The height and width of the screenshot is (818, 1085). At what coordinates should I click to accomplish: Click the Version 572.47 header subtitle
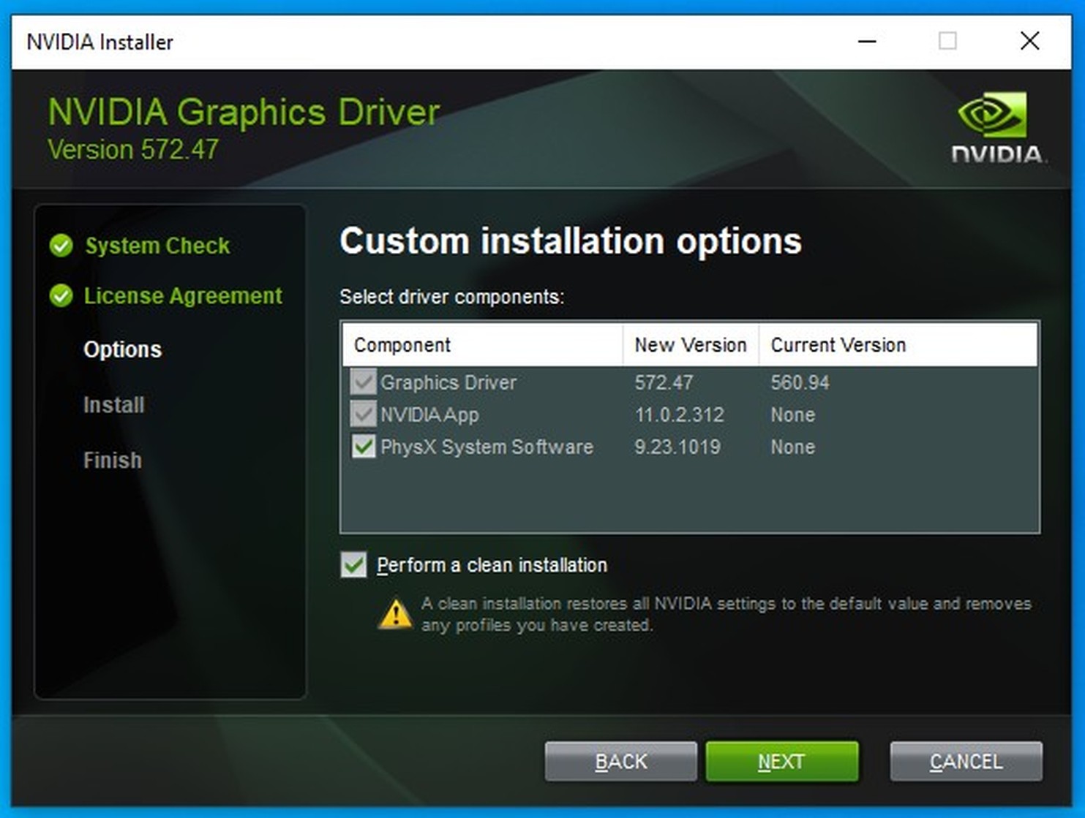133,150
